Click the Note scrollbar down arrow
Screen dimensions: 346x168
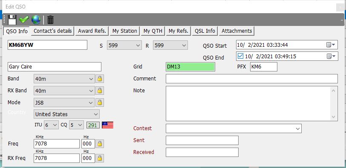[x=333, y=117]
